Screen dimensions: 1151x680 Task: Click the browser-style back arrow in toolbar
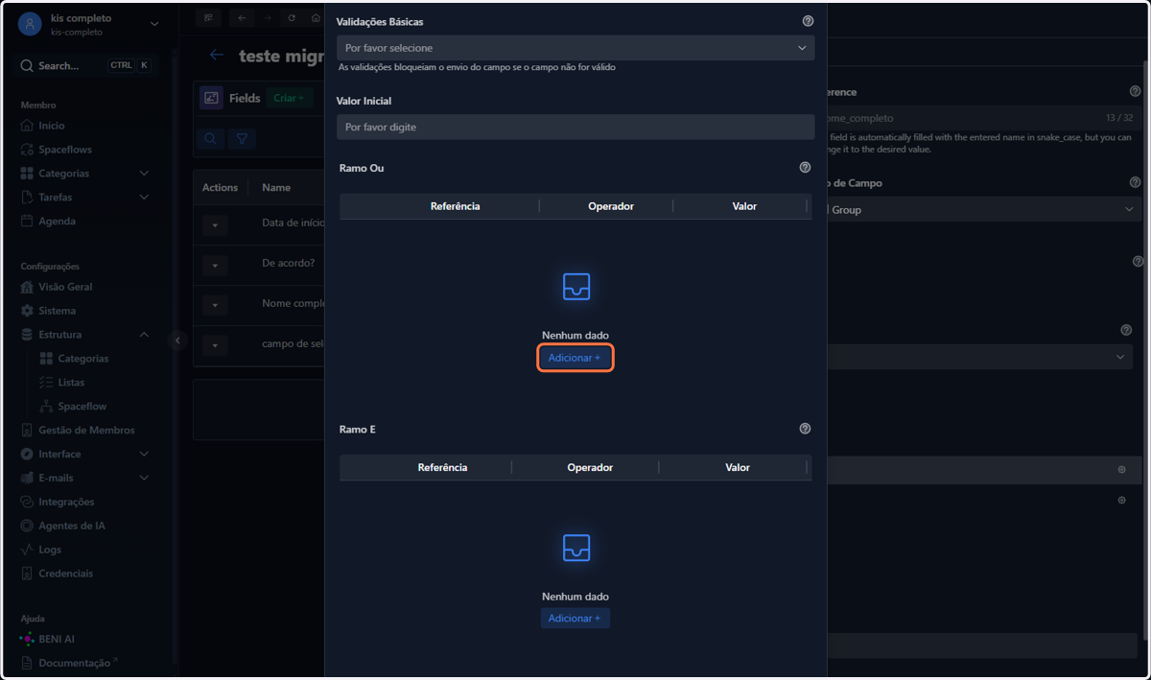(242, 18)
